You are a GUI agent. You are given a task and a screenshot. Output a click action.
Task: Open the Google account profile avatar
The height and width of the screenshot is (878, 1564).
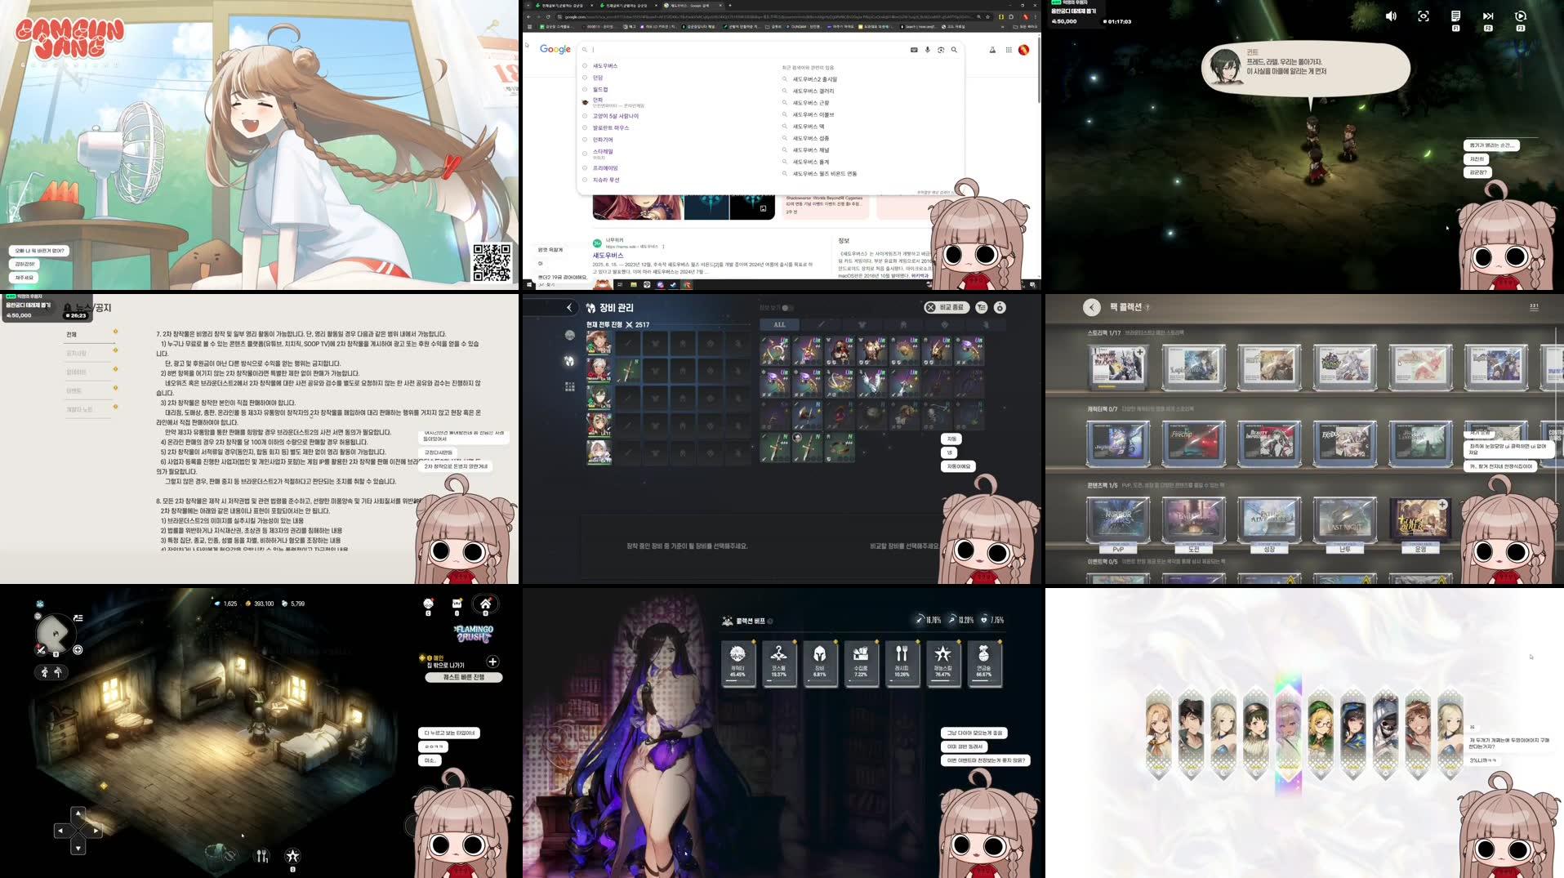(x=1023, y=50)
